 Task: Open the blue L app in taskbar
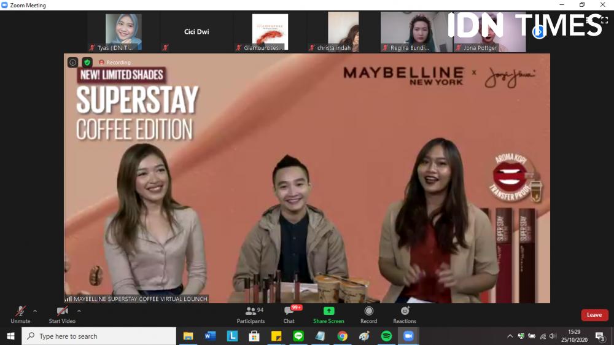232,336
